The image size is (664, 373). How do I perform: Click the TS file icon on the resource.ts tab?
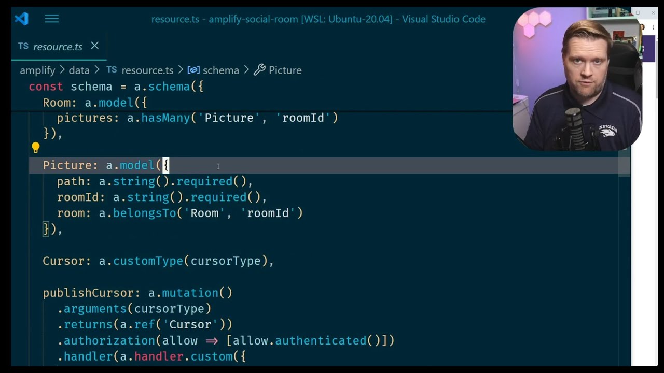click(x=23, y=46)
